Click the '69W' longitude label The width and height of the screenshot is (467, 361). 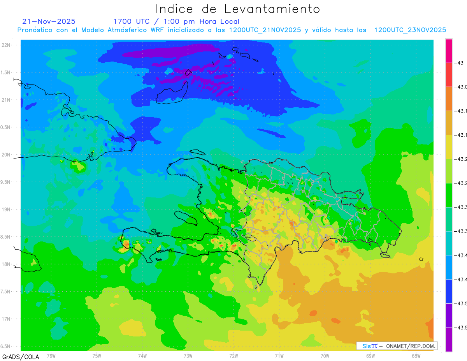click(x=370, y=356)
